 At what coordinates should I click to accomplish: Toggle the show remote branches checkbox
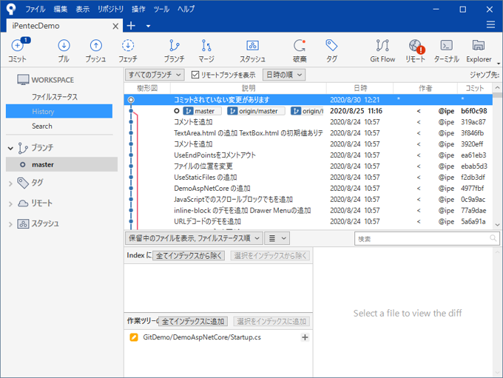pos(195,75)
